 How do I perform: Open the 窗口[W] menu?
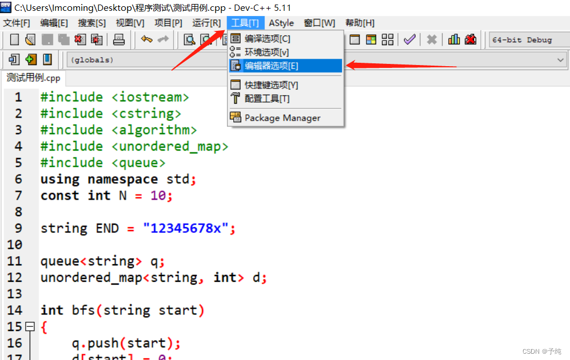[x=320, y=23]
